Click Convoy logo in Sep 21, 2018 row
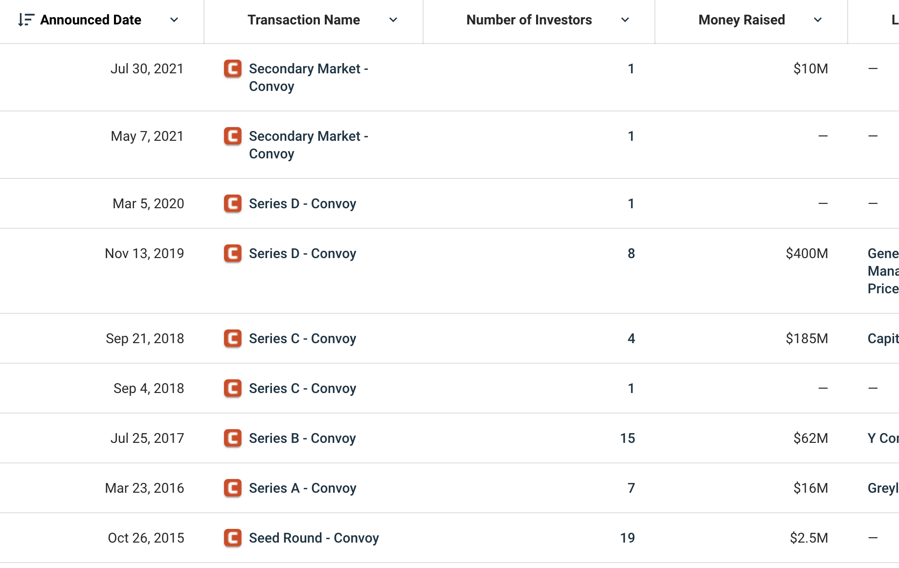 [x=233, y=339]
